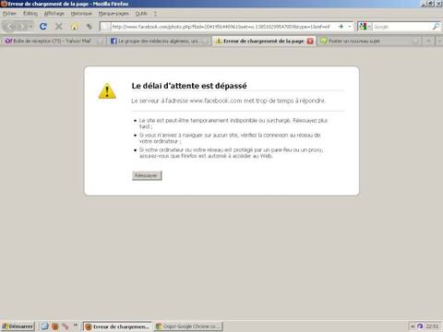Viewport: 443px width, 332px height.
Task: Click the Réessayer button
Action: [x=147, y=175]
